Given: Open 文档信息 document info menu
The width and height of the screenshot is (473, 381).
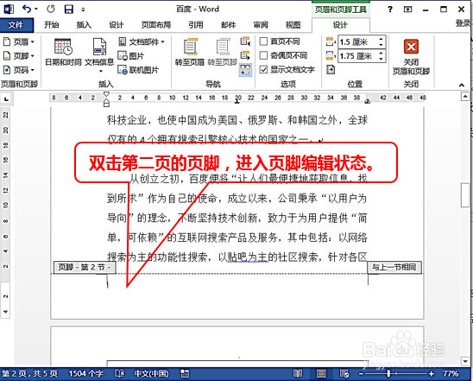Looking at the screenshot, I should pos(99,55).
